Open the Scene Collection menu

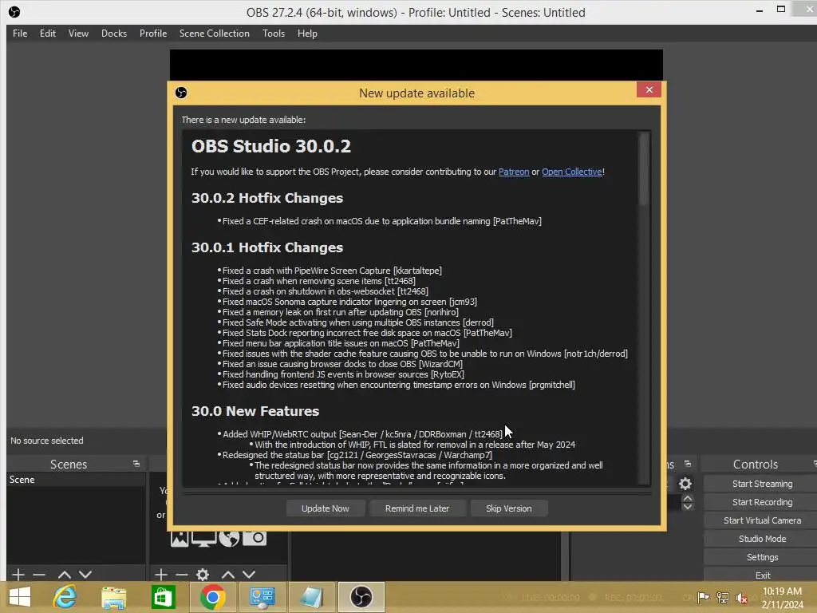pyautogui.click(x=214, y=34)
